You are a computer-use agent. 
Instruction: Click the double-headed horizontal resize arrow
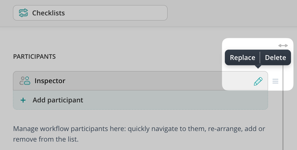point(283,45)
